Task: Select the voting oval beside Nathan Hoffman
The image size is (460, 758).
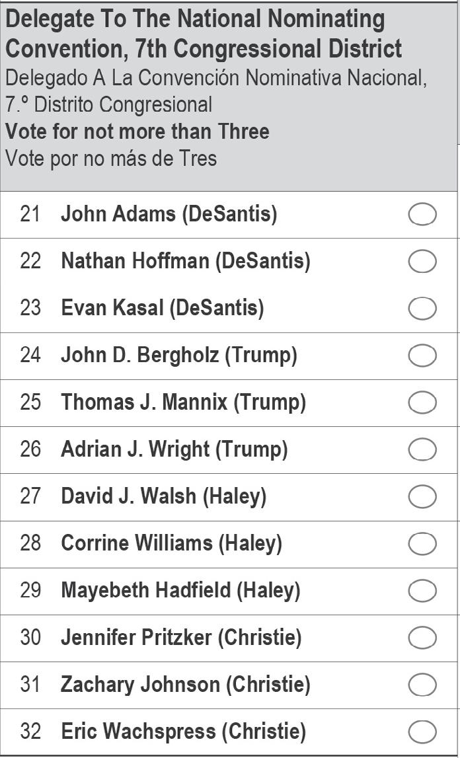Action: (422, 262)
